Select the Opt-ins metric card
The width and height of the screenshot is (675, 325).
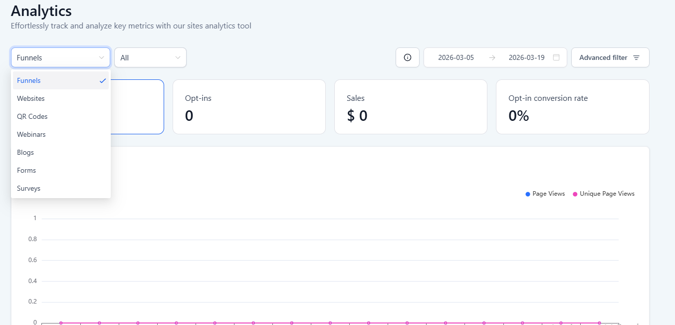pyautogui.click(x=249, y=107)
